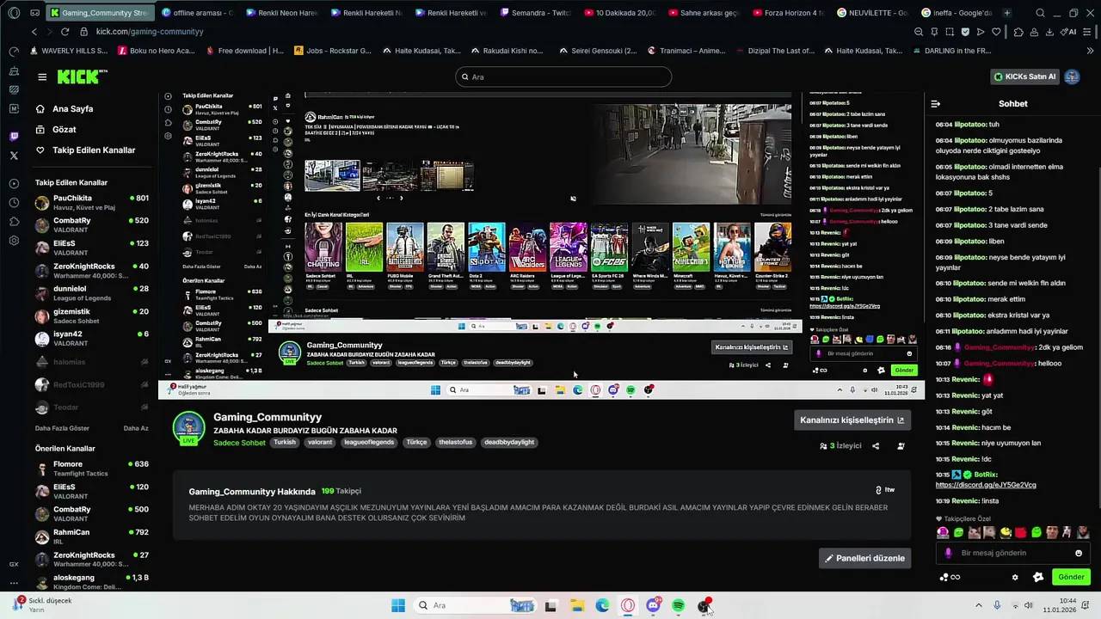Open the user avatar menu top right
Image resolution: width=1101 pixels, height=619 pixels.
(x=1072, y=77)
